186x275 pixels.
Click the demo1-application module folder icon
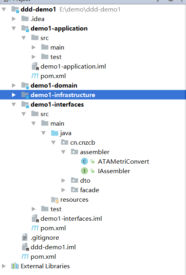25,29
